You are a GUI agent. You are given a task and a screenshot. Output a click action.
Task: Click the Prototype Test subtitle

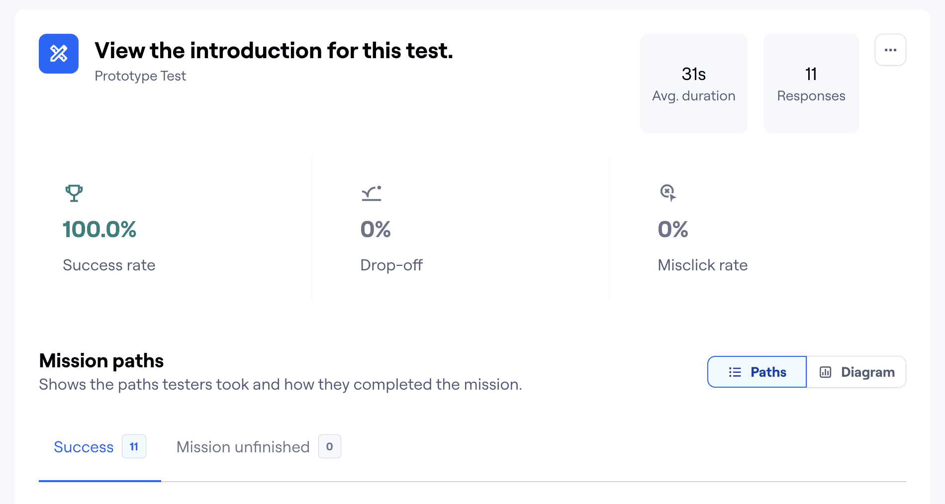click(140, 76)
